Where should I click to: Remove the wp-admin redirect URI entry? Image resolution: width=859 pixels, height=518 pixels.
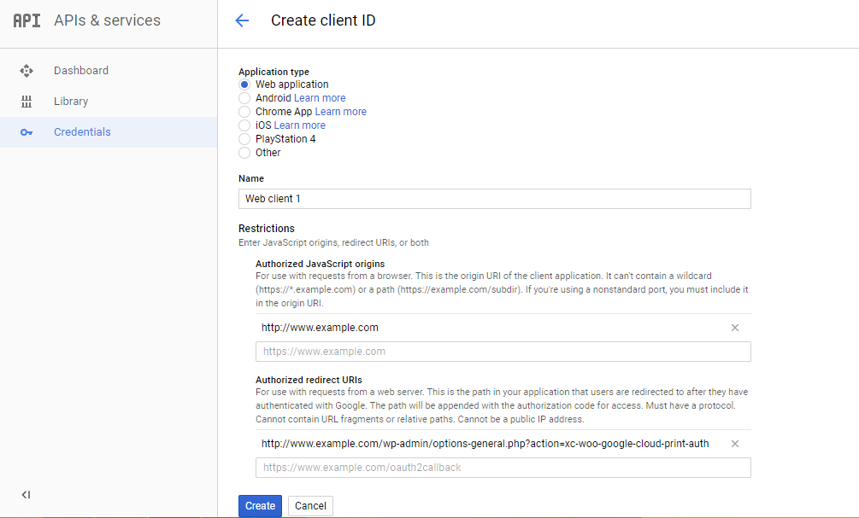point(735,444)
